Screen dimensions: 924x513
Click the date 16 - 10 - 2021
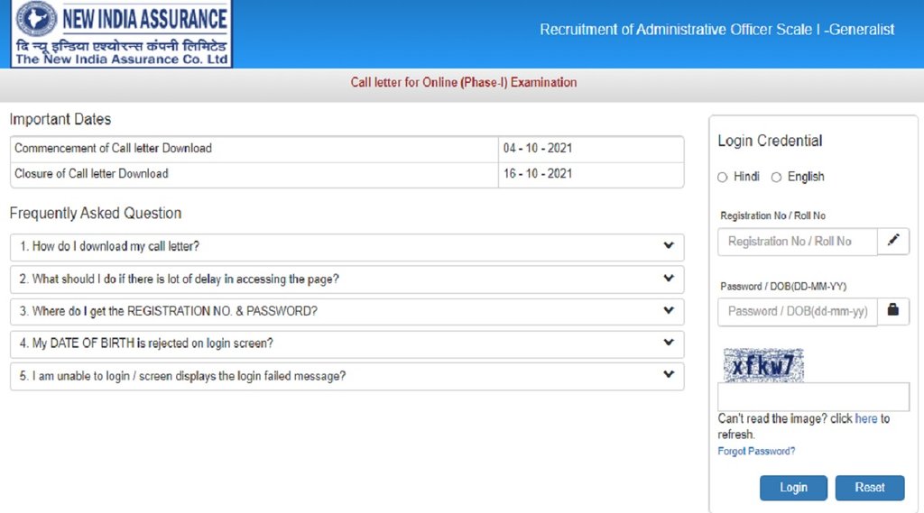538,174
